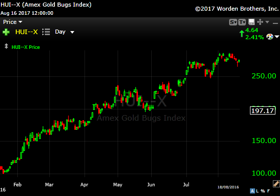Open the color palette icon
The height and width of the screenshot is (196, 280).
point(270,37)
